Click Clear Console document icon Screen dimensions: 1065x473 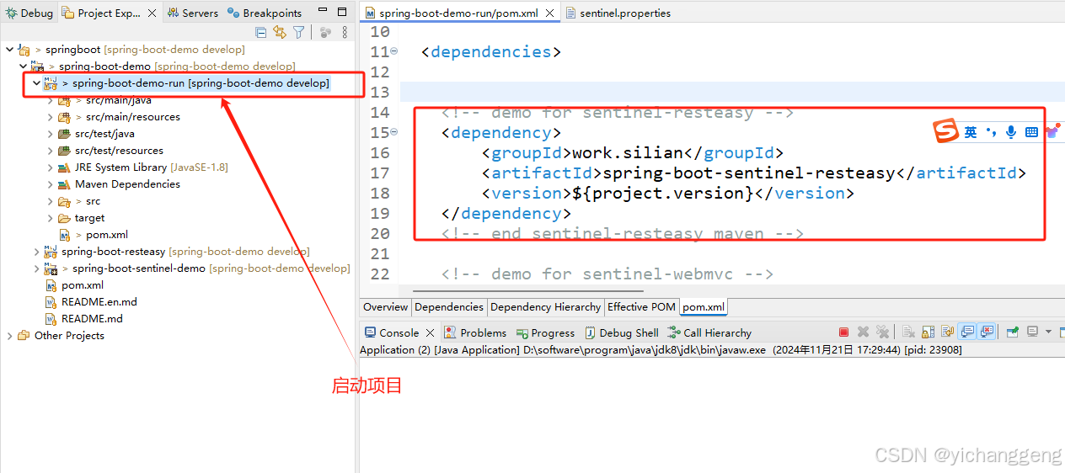(x=908, y=332)
